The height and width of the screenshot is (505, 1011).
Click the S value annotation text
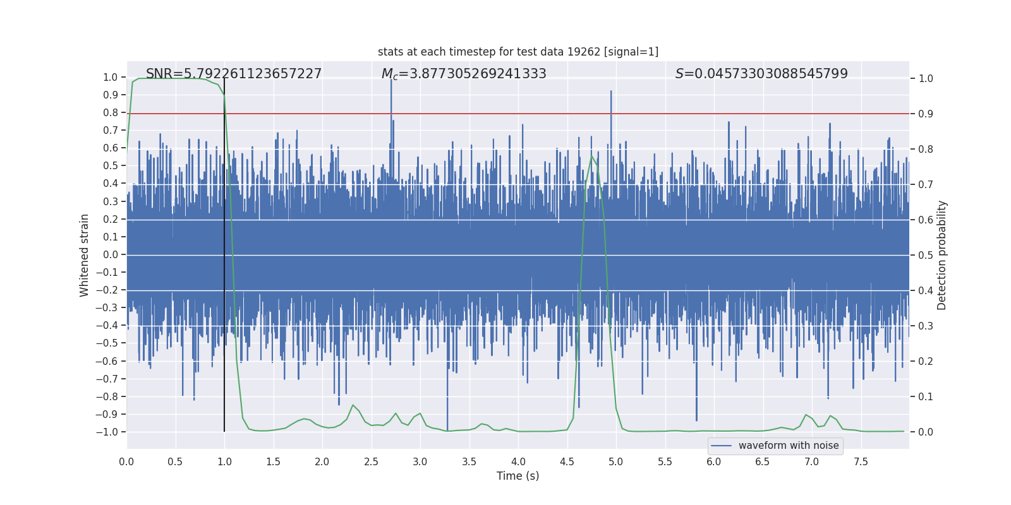[761, 74]
